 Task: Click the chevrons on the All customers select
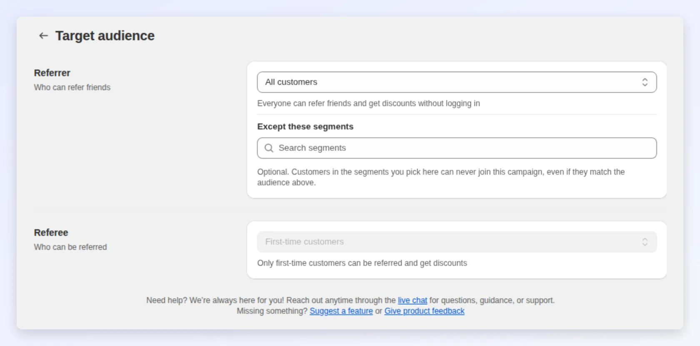click(645, 82)
